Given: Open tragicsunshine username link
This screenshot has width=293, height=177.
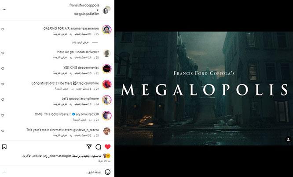Looking at the screenshot, I should pos(88,83).
